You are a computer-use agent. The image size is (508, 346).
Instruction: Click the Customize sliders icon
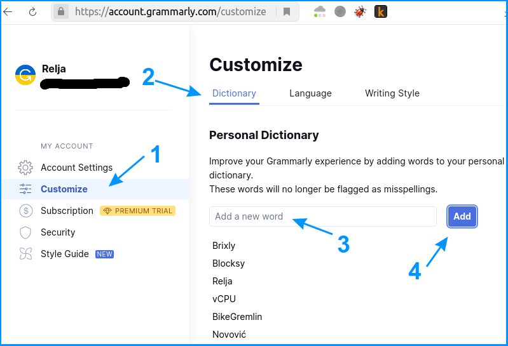25,189
